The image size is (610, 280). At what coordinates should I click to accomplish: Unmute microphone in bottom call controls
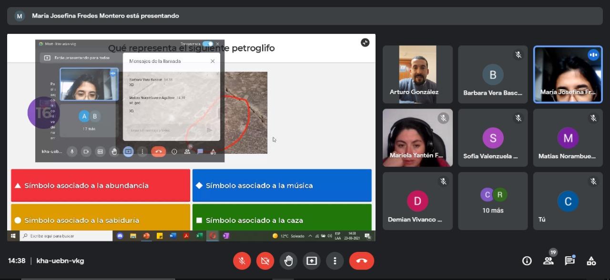[x=242, y=261]
